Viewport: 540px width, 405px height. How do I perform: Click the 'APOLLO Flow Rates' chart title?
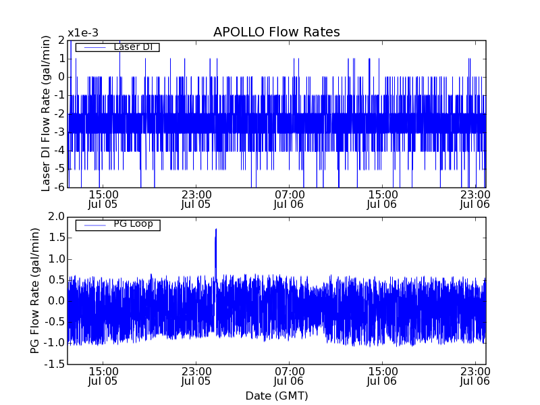(x=277, y=32)
